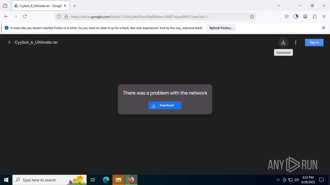330x185 pixels.
Task: Go back to the previous page
Action: click(6, 16)
